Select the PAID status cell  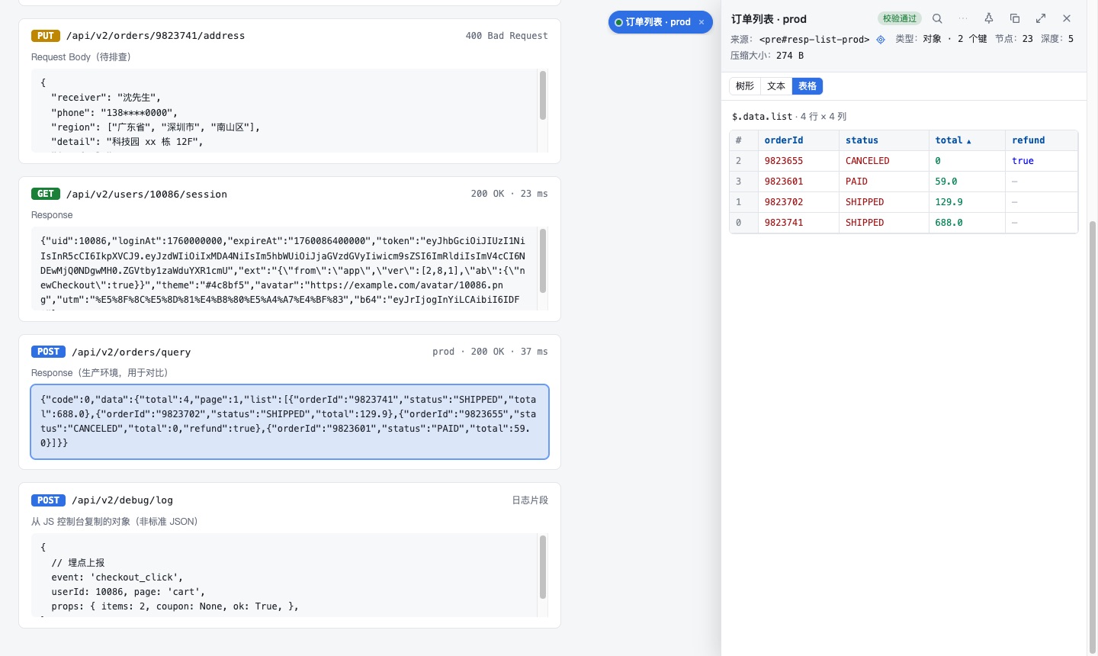pyautogui.click(x=884, y=182)
